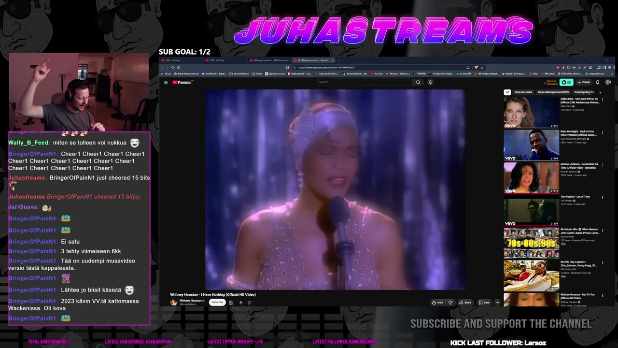Select the From whitneyhoustonVEVO chip
This screenshot has height=348, width=618.
(553, 92)
